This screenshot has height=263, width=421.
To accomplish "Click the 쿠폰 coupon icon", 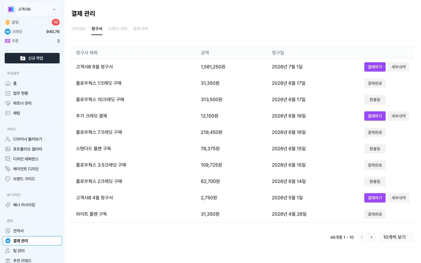I will pos(8,41).
